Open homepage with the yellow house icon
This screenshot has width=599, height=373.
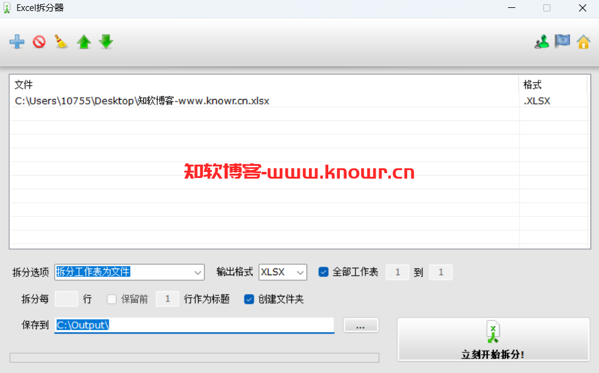(583, 42)
